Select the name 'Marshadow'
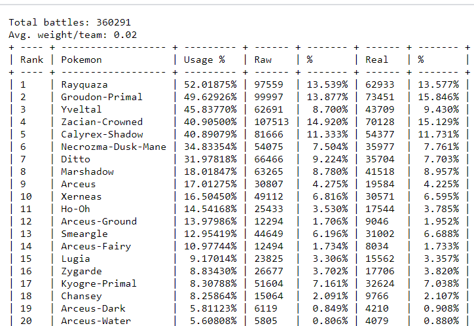Viewport: 474px width, 326px height. point(87,172)
